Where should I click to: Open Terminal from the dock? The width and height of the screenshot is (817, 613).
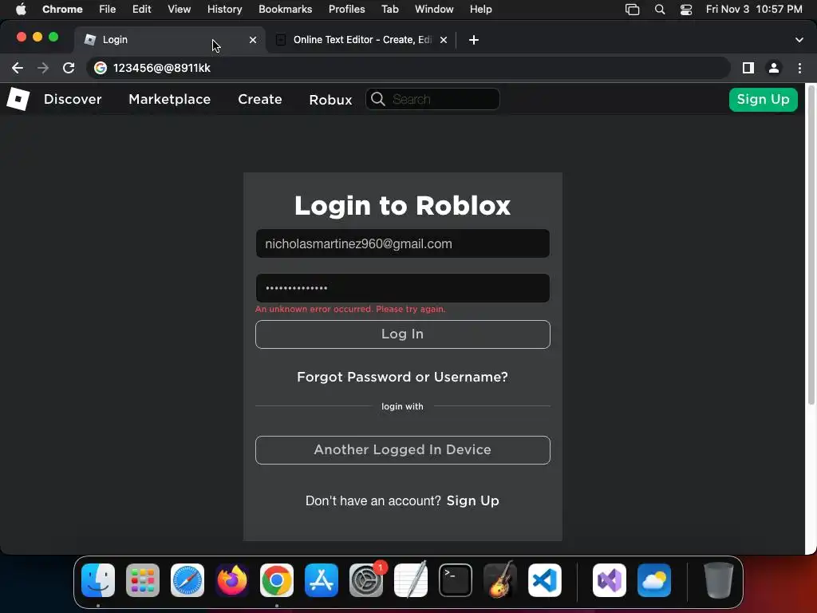click(x=456, y=580)
